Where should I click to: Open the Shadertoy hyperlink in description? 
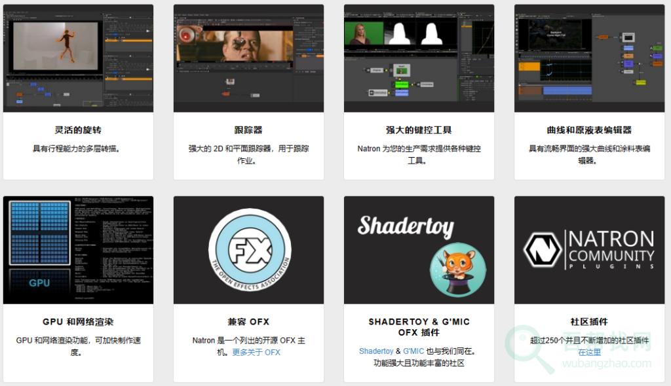pyautogui.click(x=376, y=351)
